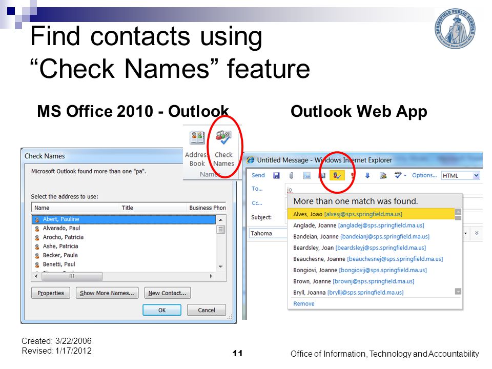Choose Brown, Joanne from matches

pyautogui.click(x=371, y=281)
